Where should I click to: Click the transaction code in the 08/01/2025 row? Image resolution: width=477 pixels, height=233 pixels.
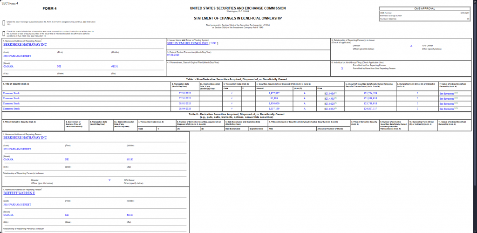pos(232,104)
